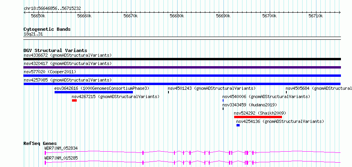Select the nsv4267215 red variant block
The height and width of the screenshot is (167, 352).
pos(74,100)
